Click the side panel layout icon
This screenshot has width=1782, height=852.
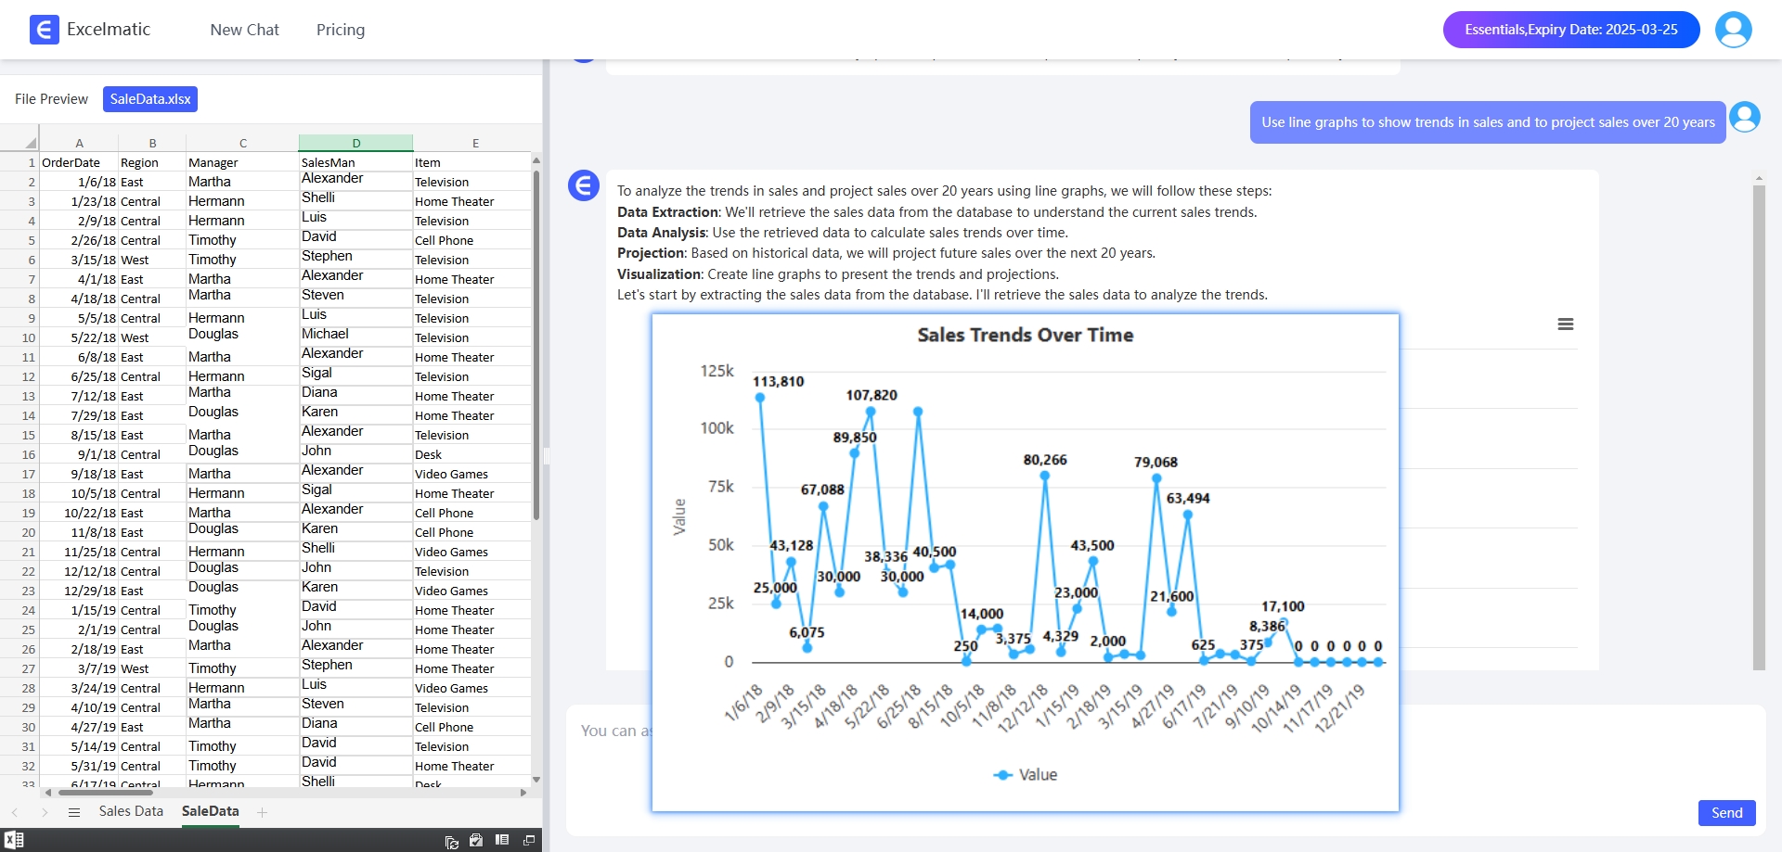click(x=502, y=840)
